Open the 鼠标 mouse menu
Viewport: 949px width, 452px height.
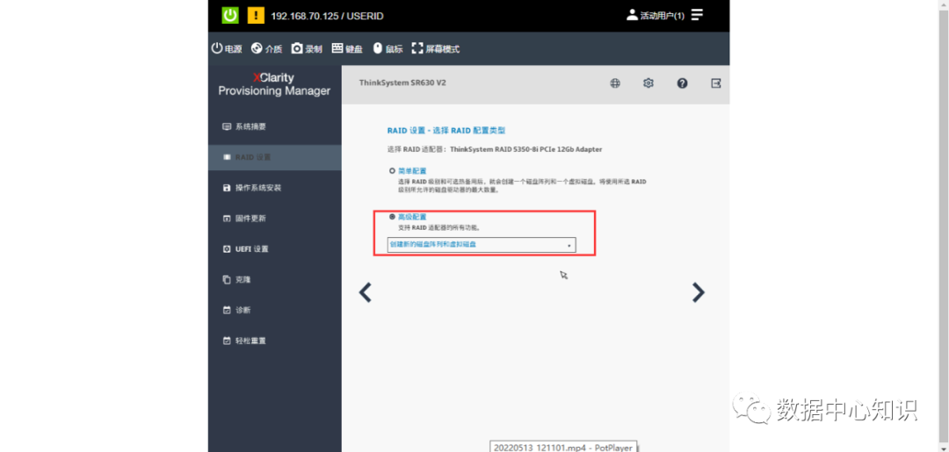(388, 49)
